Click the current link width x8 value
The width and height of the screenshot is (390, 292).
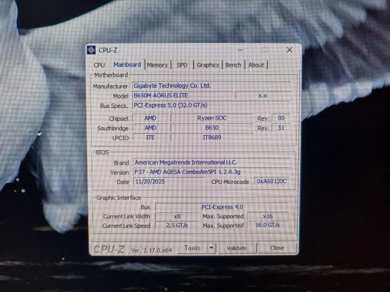(177, 216)
